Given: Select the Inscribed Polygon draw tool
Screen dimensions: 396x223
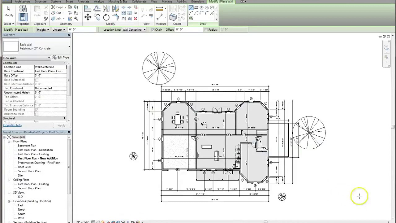Looking at the screenshot, I should [201, 7].
